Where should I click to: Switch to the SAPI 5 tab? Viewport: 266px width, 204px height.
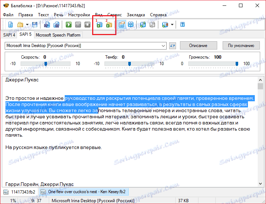[25, 34]
